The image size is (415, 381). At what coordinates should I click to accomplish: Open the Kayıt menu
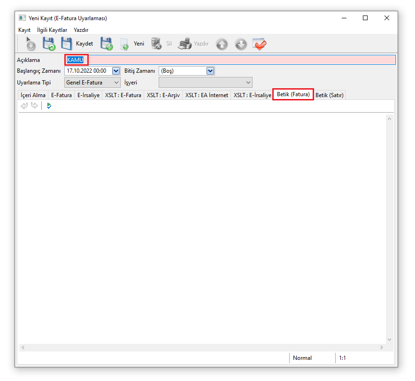(x=24, y=30)
